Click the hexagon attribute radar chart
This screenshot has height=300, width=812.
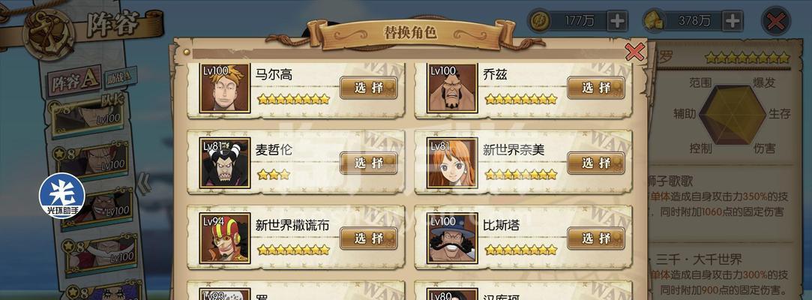(x=732, y=115)
